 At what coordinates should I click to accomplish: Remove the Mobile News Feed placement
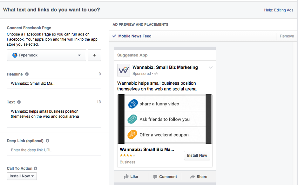287,36
